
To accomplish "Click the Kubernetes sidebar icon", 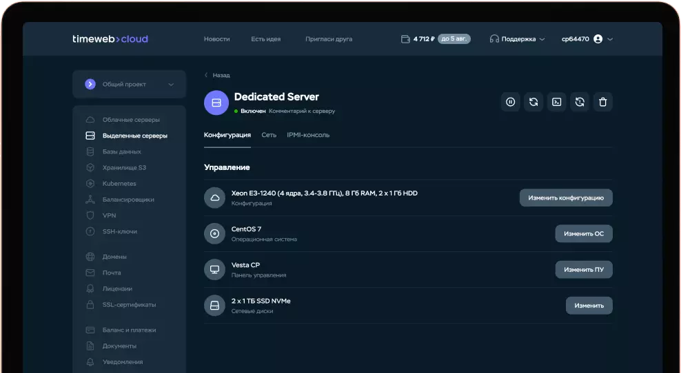I will [90, 184].
